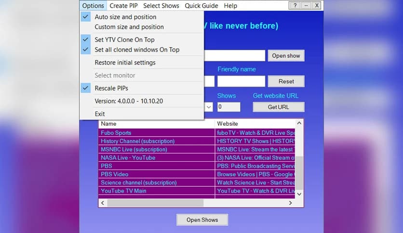This screenshot has height=233, width=403.
Task: Open the Create PIP menu
Action: point(123,5)
